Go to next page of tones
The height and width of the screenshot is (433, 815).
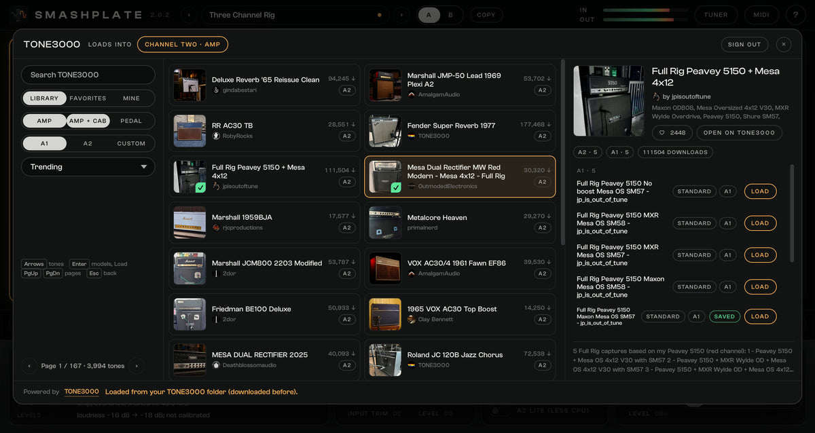[137, 366]
